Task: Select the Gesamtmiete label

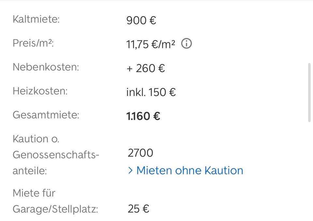Action: click(46, 115)
